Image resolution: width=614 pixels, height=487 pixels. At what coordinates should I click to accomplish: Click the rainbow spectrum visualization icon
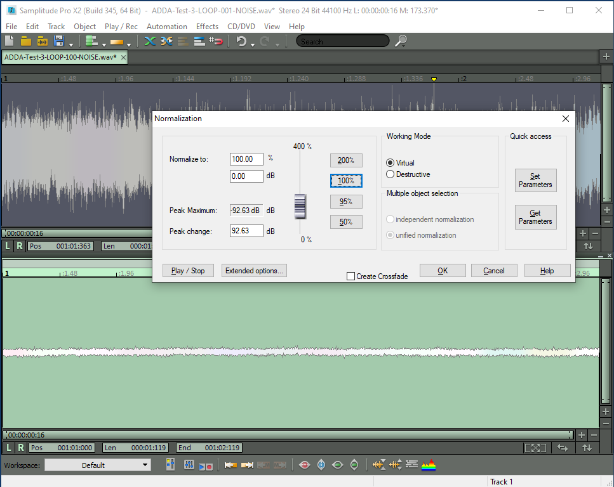[429, 465]
